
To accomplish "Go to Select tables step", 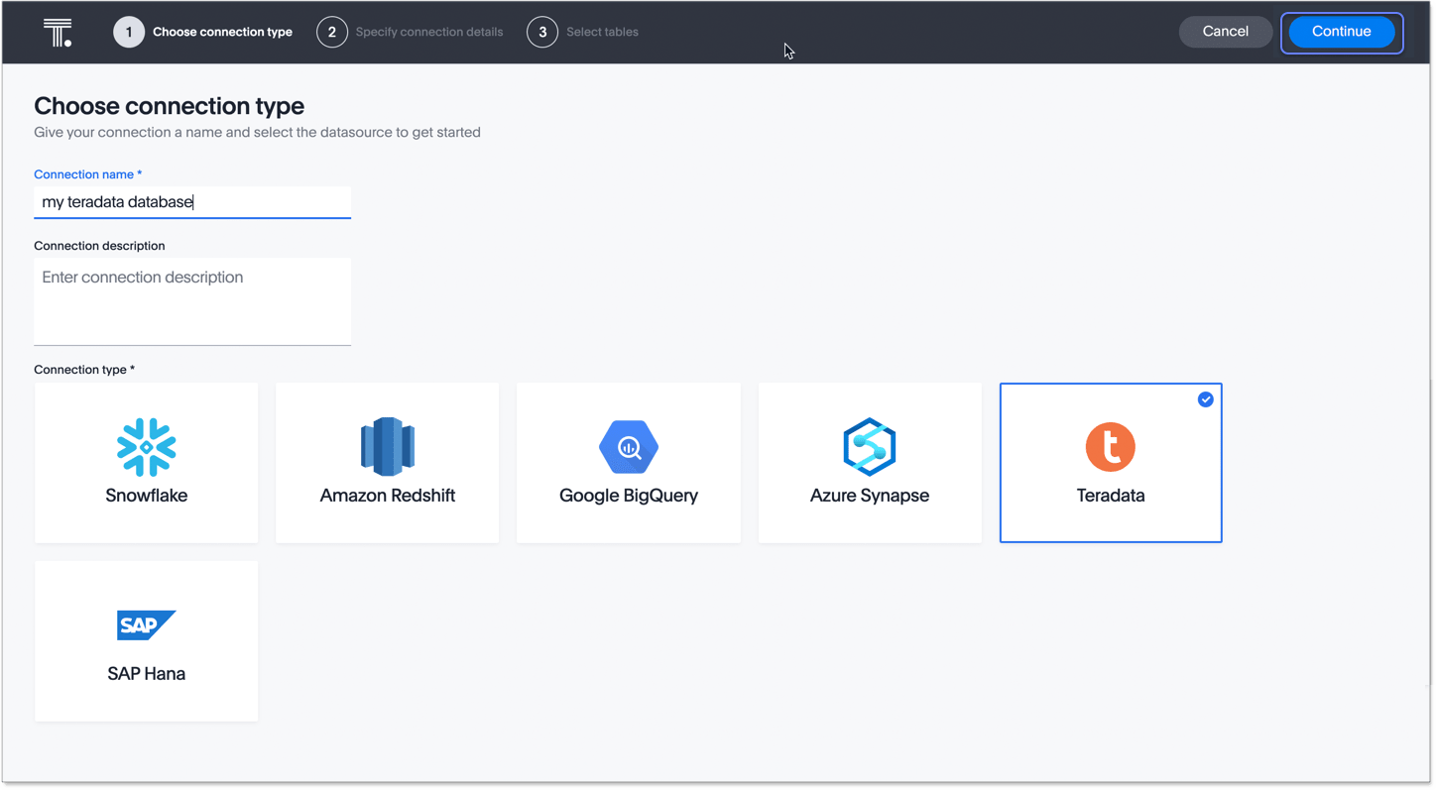I will (x=602, y=32).
